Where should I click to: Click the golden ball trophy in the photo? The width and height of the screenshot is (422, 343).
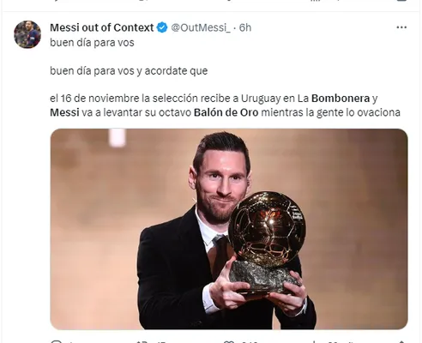267,229
